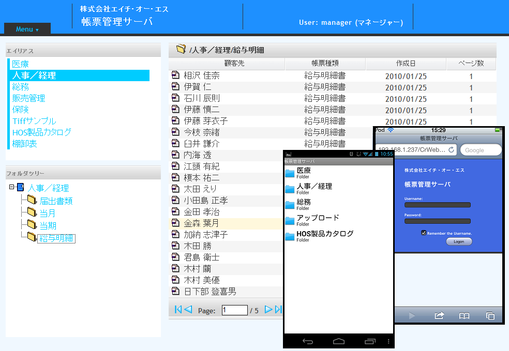Select the 木村 美優 row

pos(226,280)
